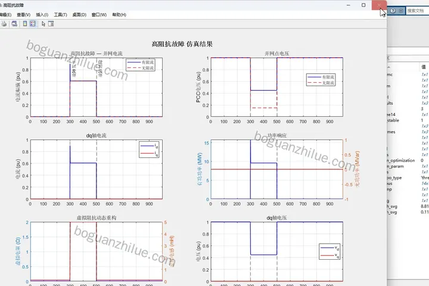Click the dq轴电压 legend with v_d and v_q

tap(329, 251)
